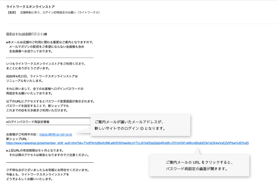The image size is (278, 185).
Task: Select the sender name ライトワークスオンラインストア
Action: point(31,7)
